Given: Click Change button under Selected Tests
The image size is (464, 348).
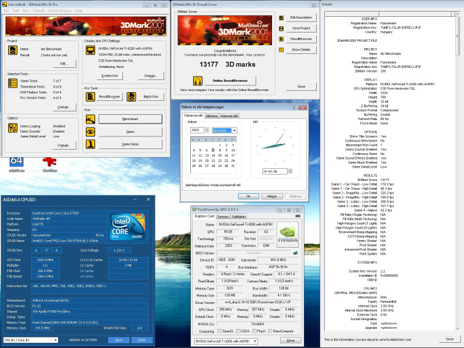Looking at the screenshot, I should 64,107.
